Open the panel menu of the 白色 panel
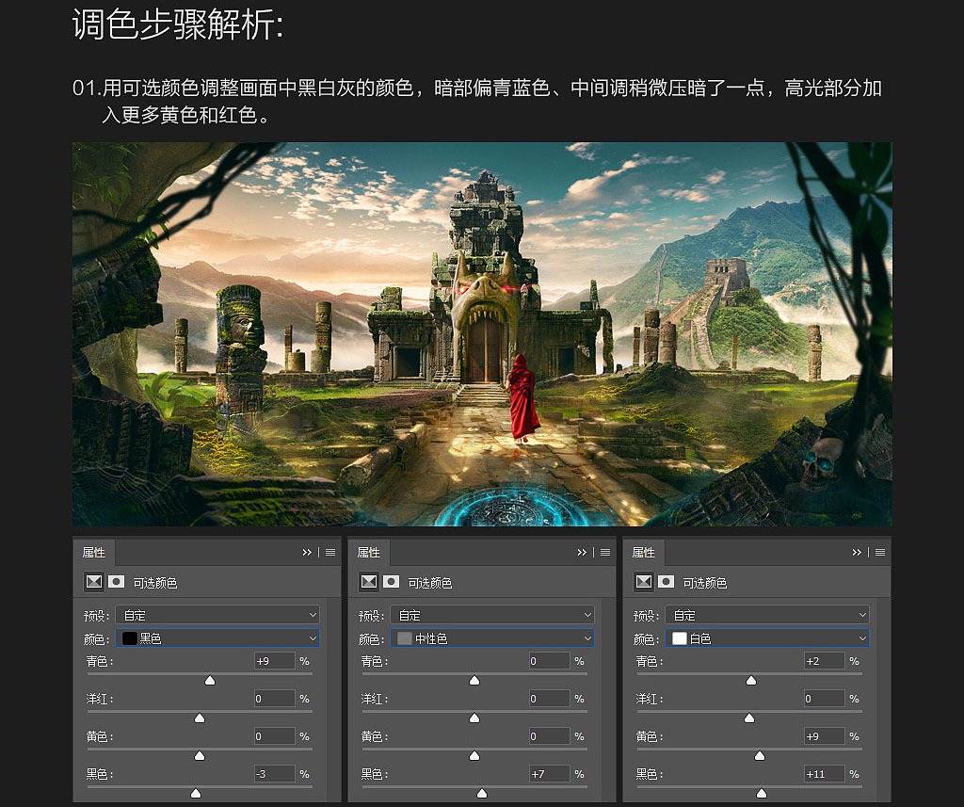The height and width of the screenshot is (807, 964). point(880,553)
